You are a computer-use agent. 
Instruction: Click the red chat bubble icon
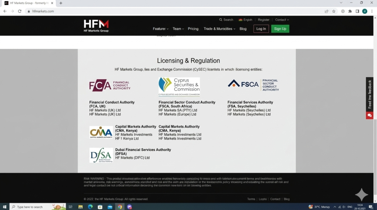369,115
